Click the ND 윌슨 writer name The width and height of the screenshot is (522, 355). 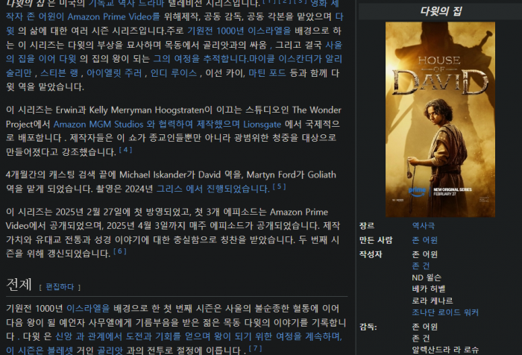click(x=427, y=277)
